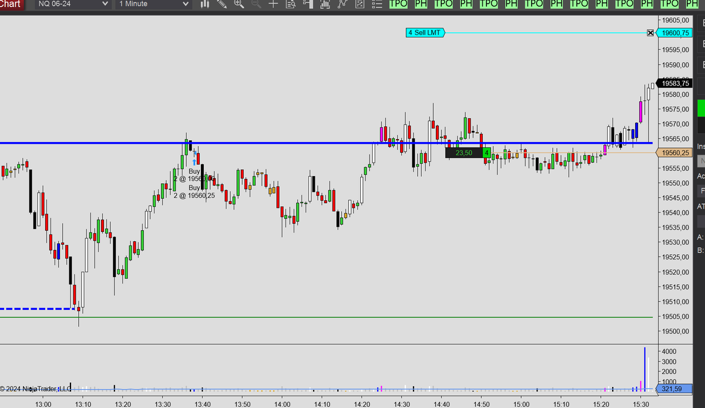Click the 13:00 time axis label
This screenshot has width=705, height=408.
coord(43,404)
